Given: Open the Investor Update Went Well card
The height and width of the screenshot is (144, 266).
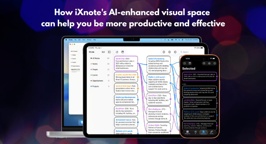Looking at the screenshot, I should 126,77.
